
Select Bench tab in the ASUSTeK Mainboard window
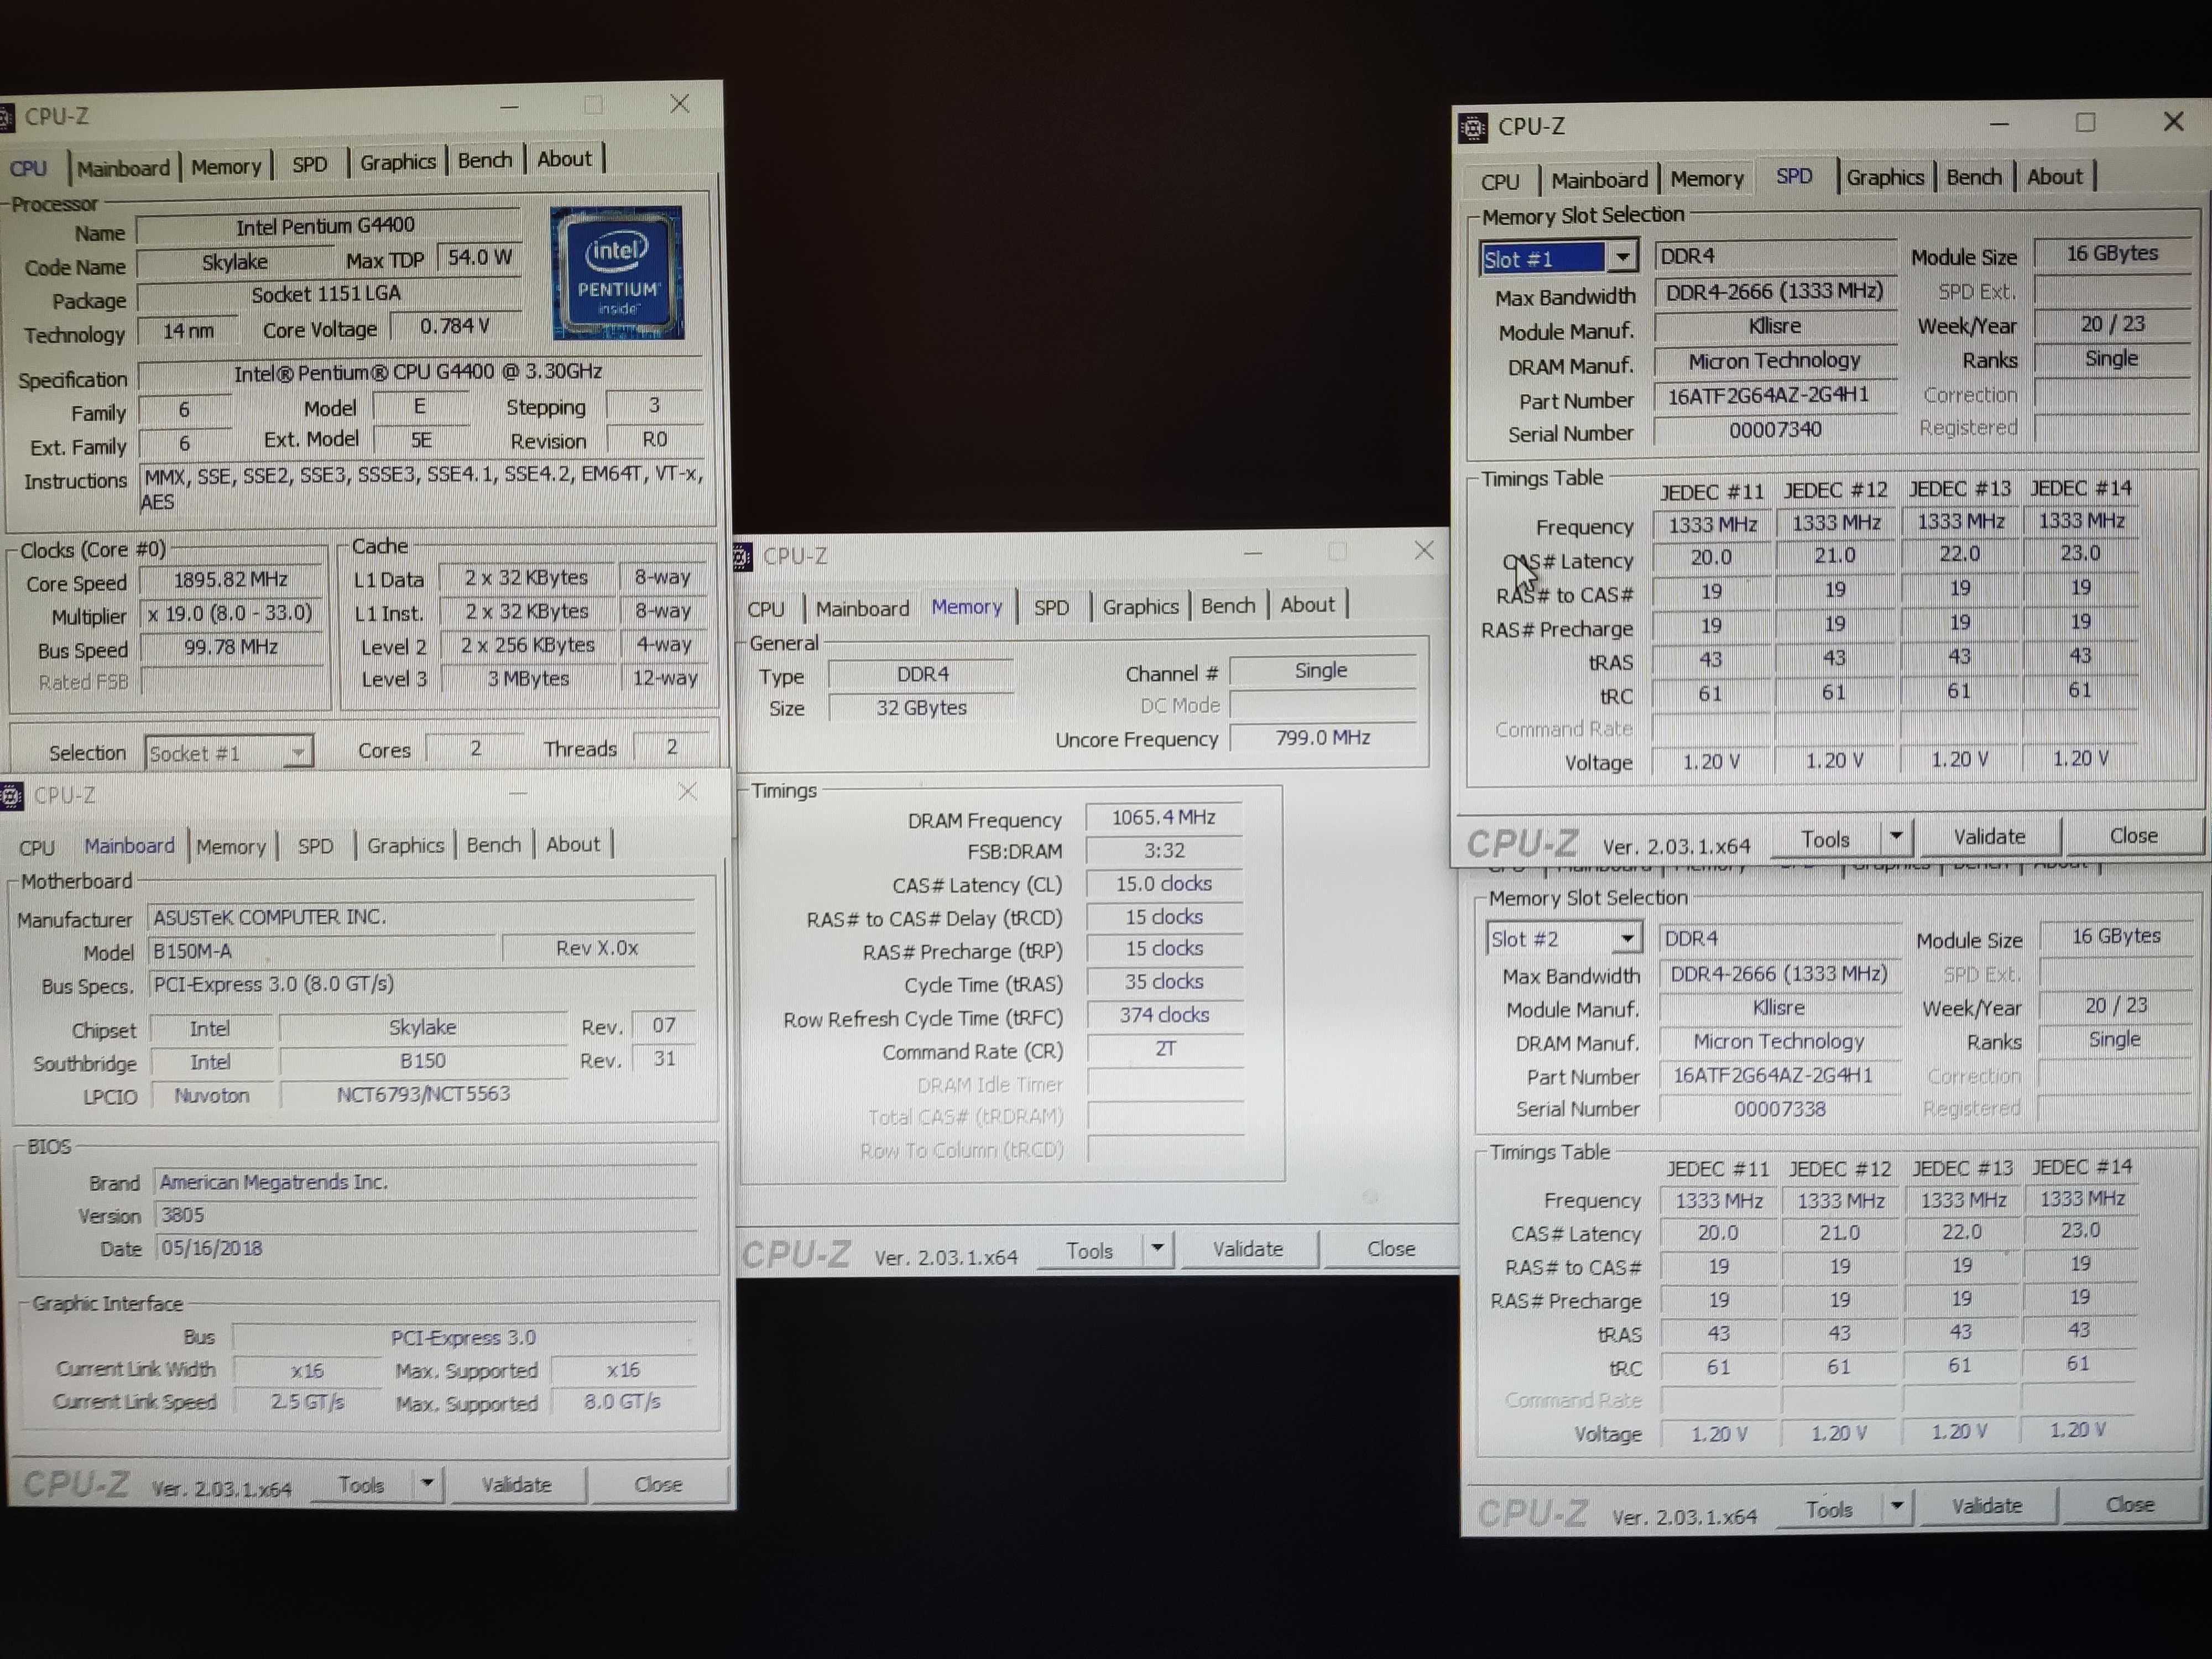coord(494,845)
